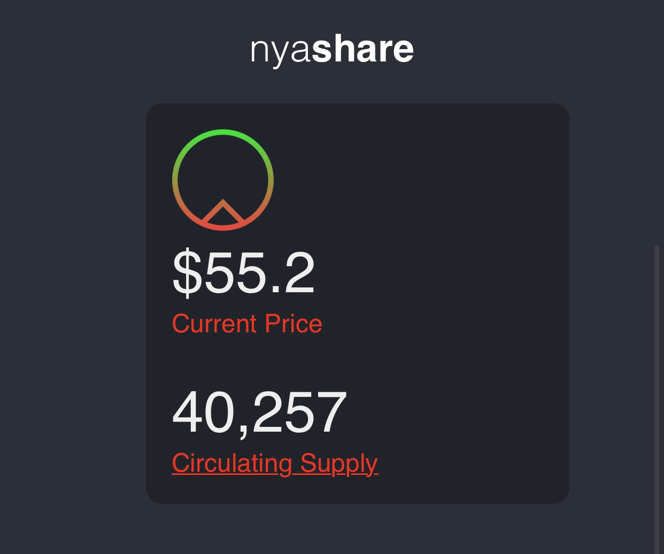
Task: Click the vertical scrollbar thumb
Action: click(657, 400)
